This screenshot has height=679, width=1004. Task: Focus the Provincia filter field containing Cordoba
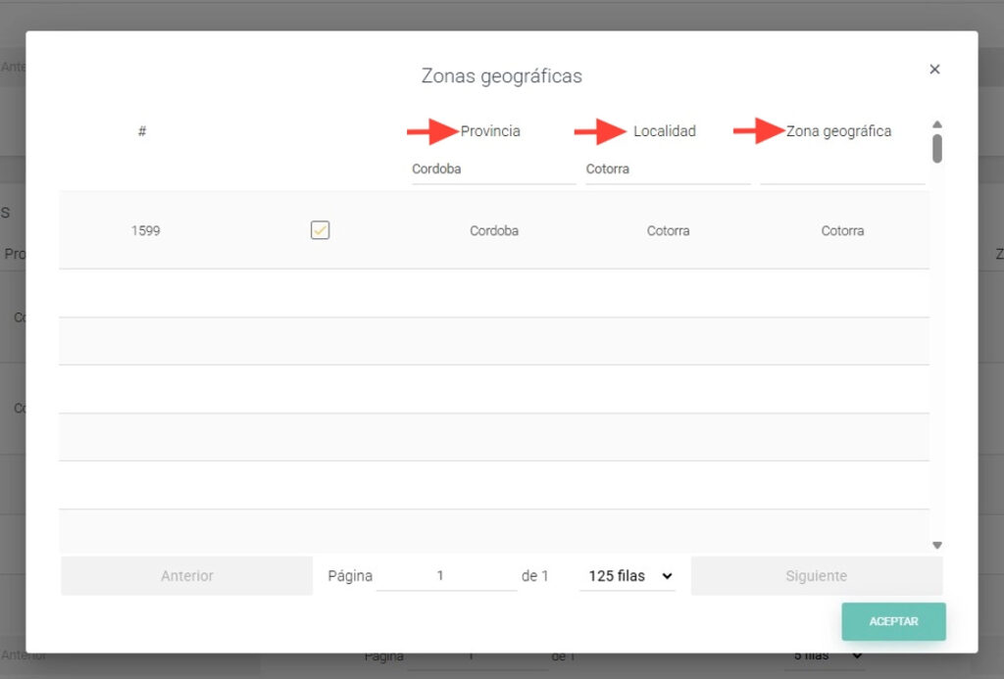point(493,170)
